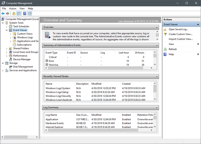The image size is (201, 144).
Task: Open the Help menu in menu bar
Action: tap(30, 8)
